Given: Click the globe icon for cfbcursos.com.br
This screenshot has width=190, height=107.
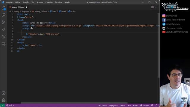Looking at the screenshot, I should (164, 28).
